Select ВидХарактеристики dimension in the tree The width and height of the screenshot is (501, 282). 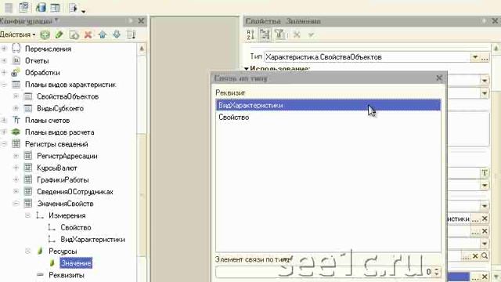pos(92,239)
